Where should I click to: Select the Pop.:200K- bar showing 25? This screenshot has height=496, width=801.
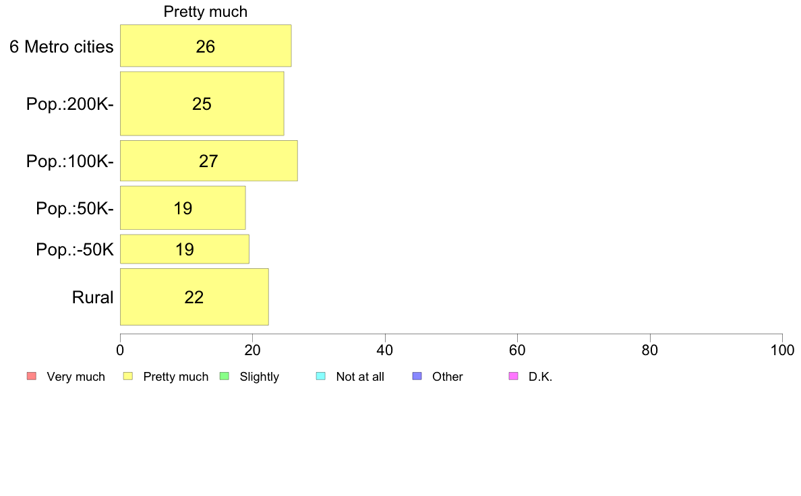(x=202, y=104)
